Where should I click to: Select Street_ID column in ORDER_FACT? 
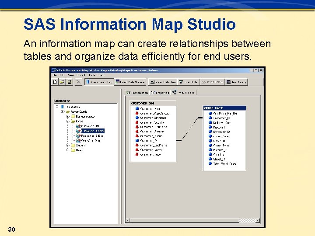pos(217,159)
